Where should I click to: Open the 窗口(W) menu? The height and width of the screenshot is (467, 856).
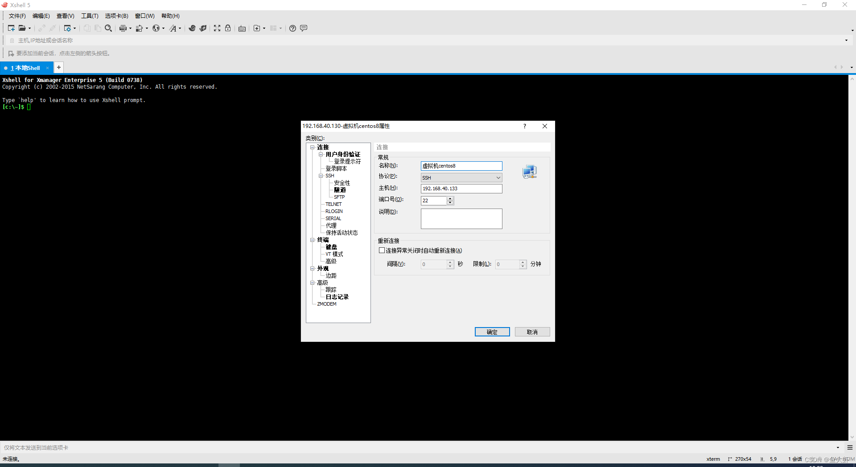[144, 16]
